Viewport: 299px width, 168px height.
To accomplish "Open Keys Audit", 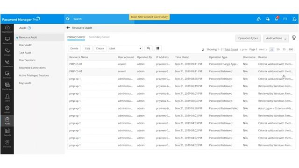I will pyautogui.click(x=25, y=83).
